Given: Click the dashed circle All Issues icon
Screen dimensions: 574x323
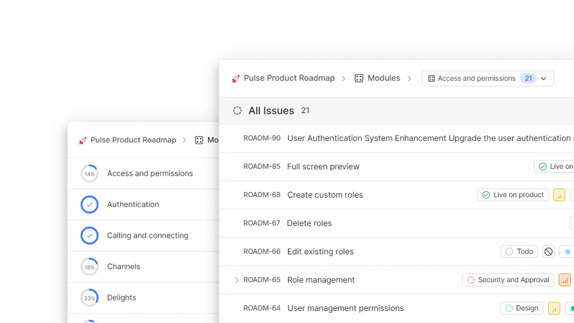Looking at the screenshot, I should pos(237,111).
